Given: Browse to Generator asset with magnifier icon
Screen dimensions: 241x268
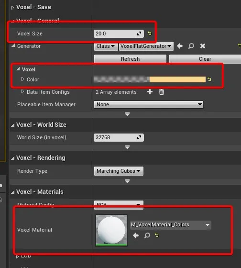Looking at the screenshot, I should pos(191,46).
